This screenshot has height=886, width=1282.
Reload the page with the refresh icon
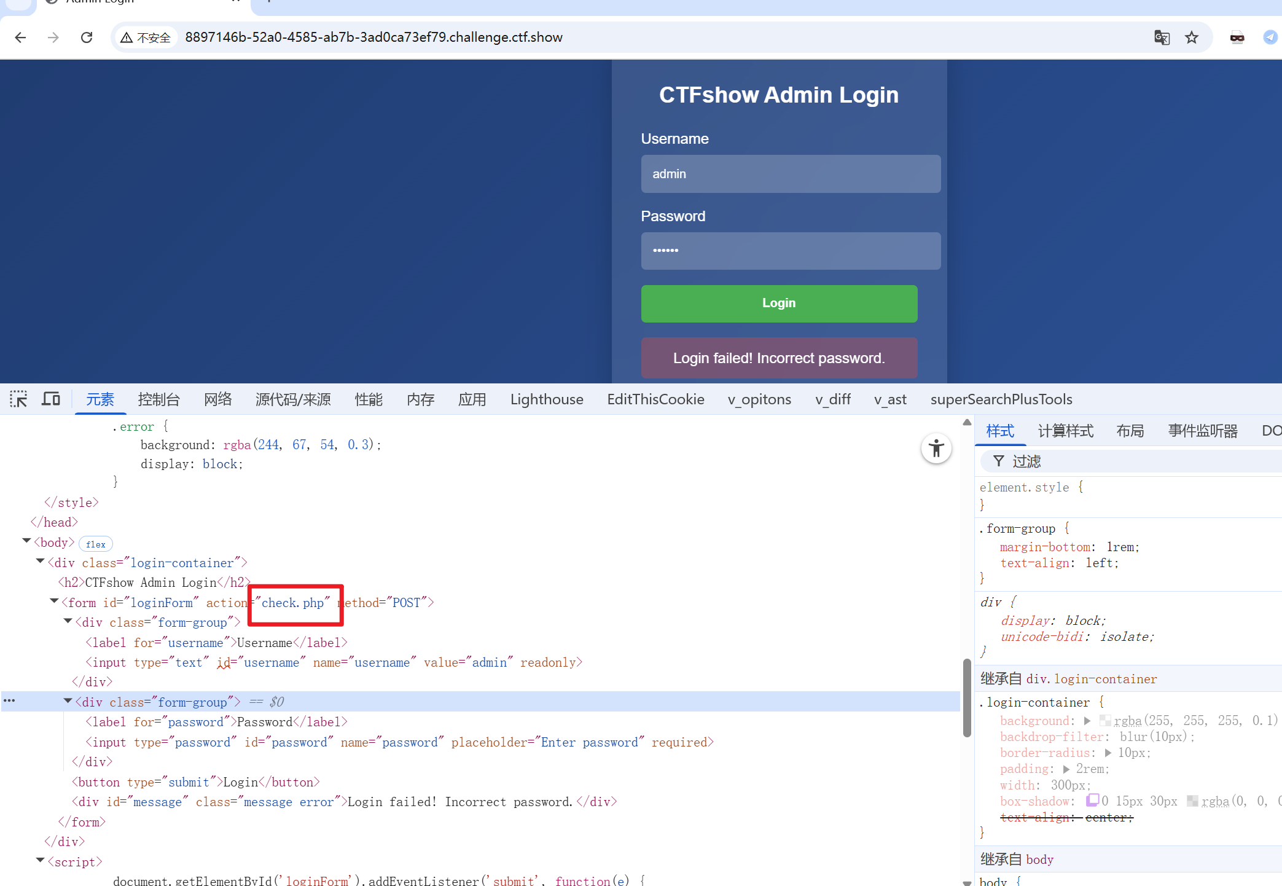[x=87, y=37]
